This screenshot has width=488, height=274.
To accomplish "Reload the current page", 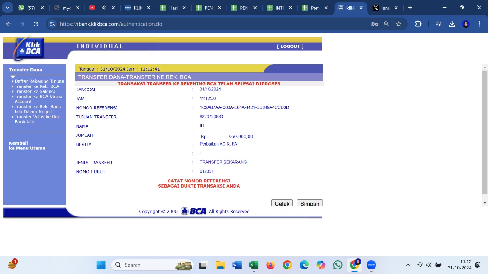I will tap(36, 24).
